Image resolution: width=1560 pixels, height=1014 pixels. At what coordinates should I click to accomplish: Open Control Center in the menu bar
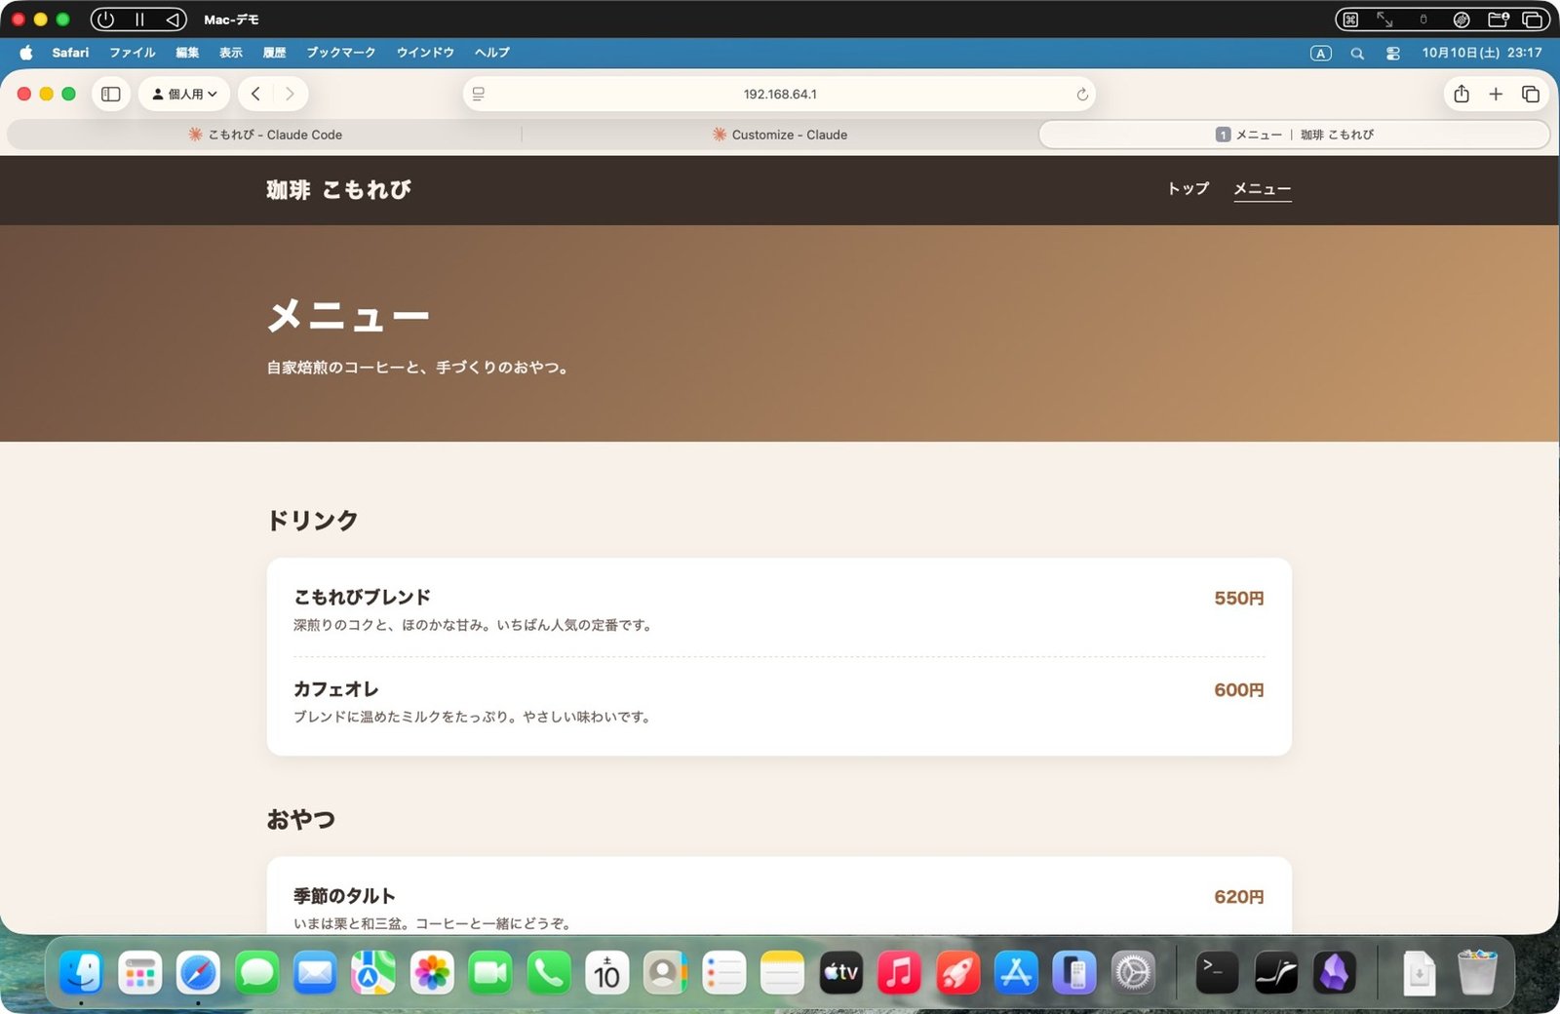point(1393,54)
